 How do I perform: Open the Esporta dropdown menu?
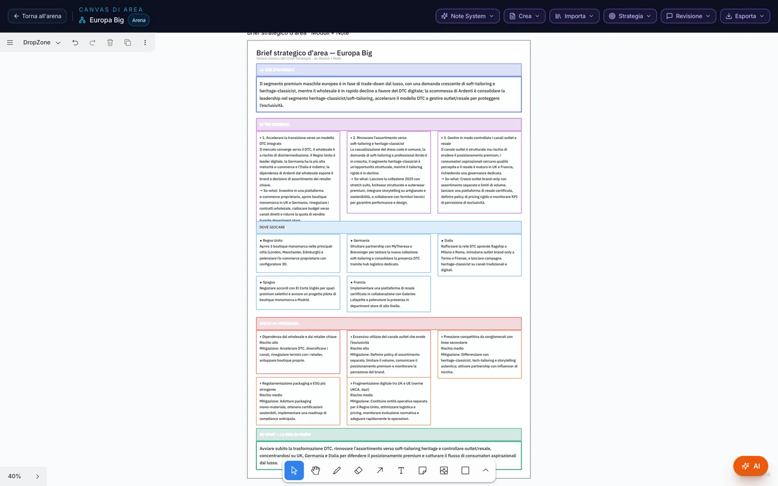pyautogui.click(x=745, y=16)
